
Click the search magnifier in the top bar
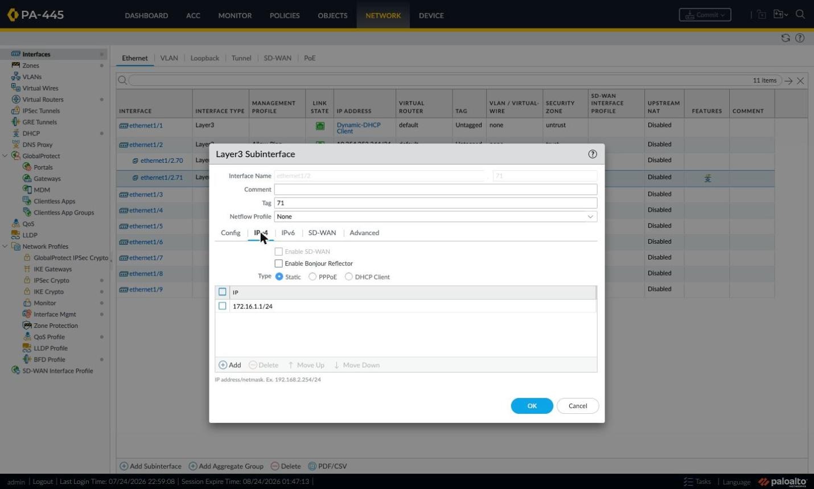click(x=800, y=14)
